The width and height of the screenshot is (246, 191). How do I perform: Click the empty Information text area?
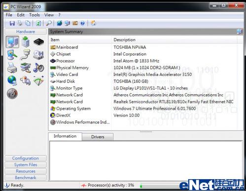click(x=146, y=161)
